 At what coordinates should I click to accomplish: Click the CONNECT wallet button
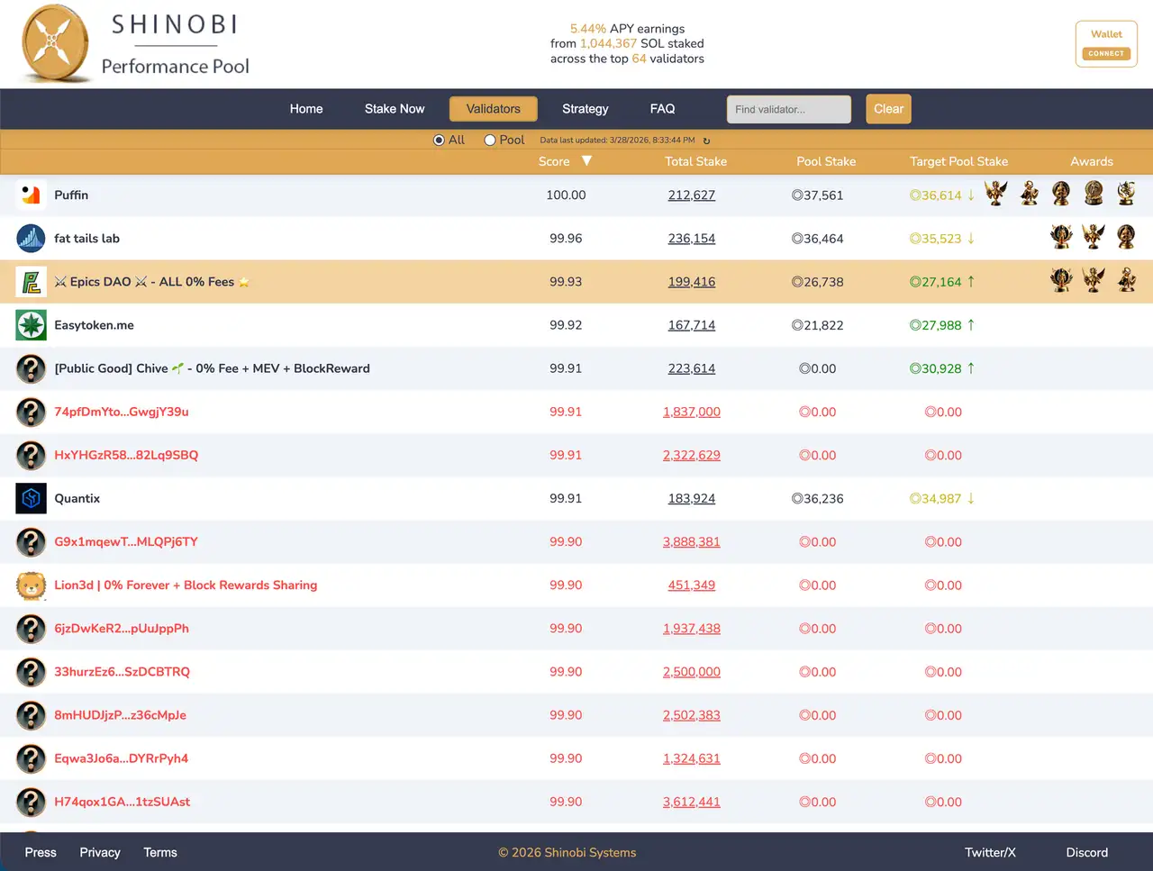coord(1106,53)
